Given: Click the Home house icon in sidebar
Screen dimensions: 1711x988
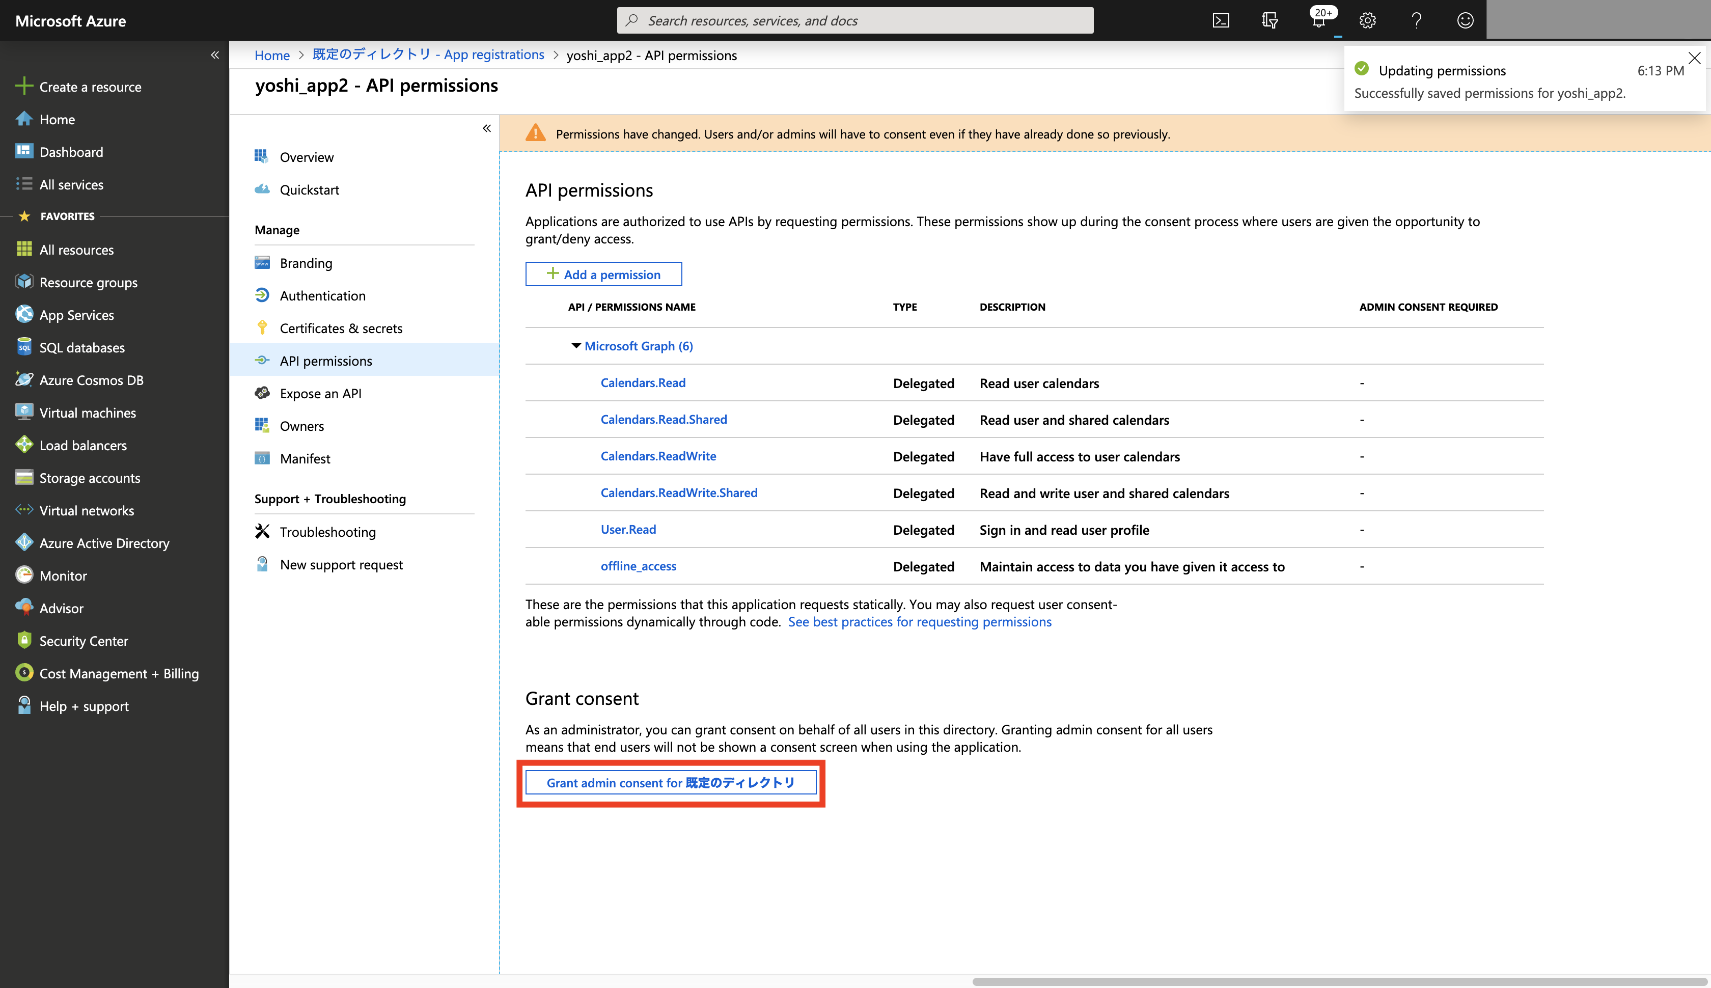Looking at the screenshot, I should 24,119.
